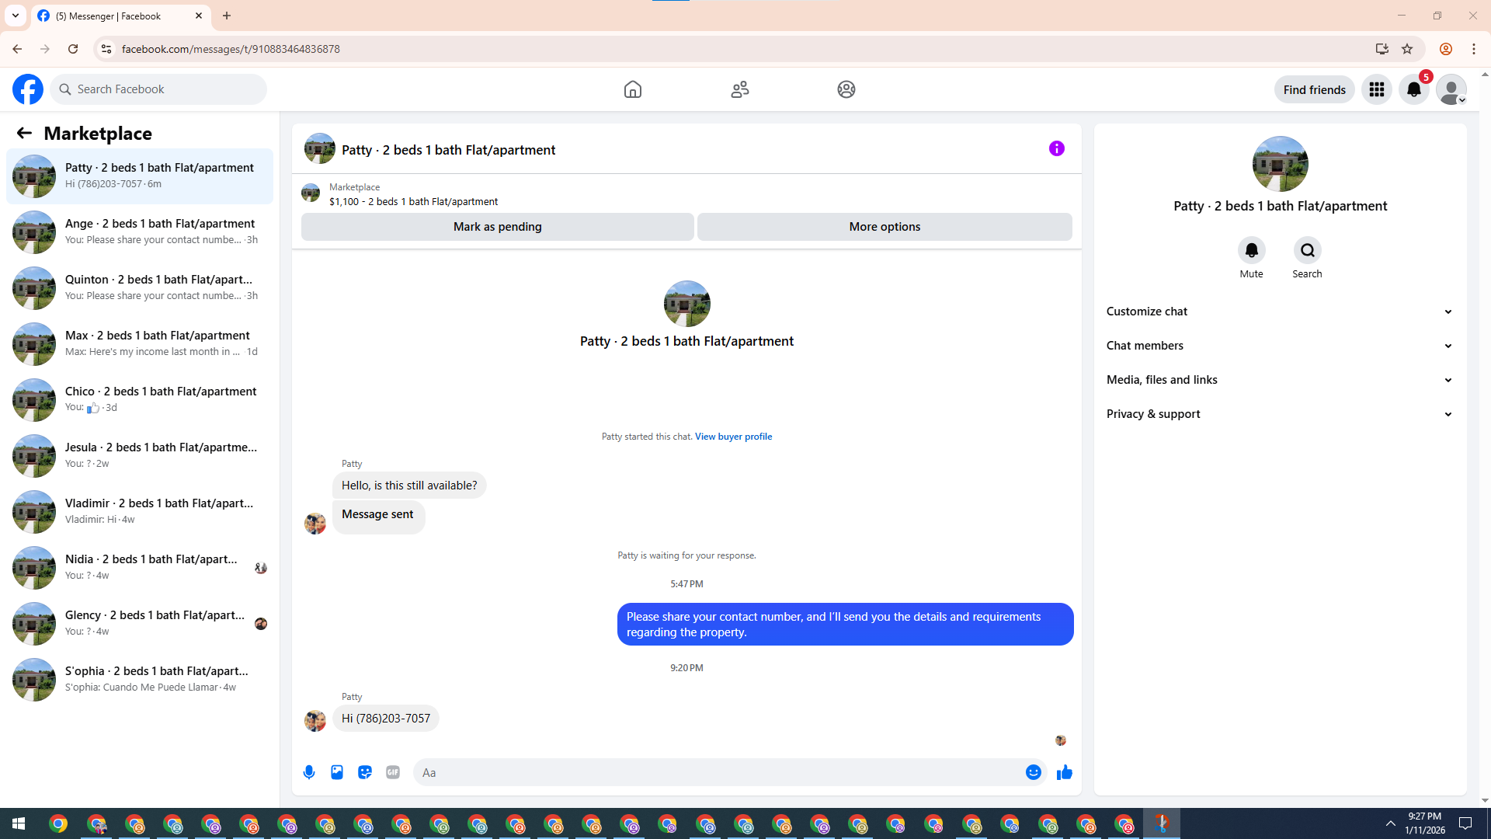
Task: Attach a photo or file
Action: point(337,772)
